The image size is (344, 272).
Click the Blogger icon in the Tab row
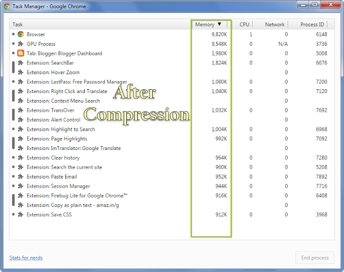pyautogui.click(x=20, y=53)
